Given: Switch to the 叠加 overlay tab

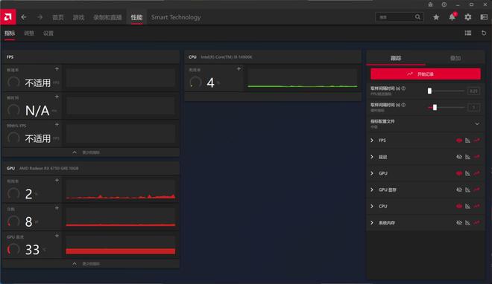Looking at the screenshot, I should [x=455, y=58].
